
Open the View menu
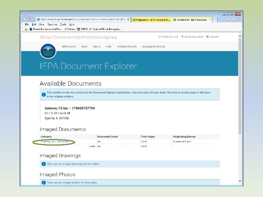pyautogui.click(x=42, y=24)
